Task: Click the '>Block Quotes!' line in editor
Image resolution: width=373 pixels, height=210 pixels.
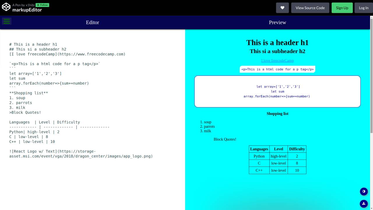Action: pyautogui.click(x=25, y=113)
